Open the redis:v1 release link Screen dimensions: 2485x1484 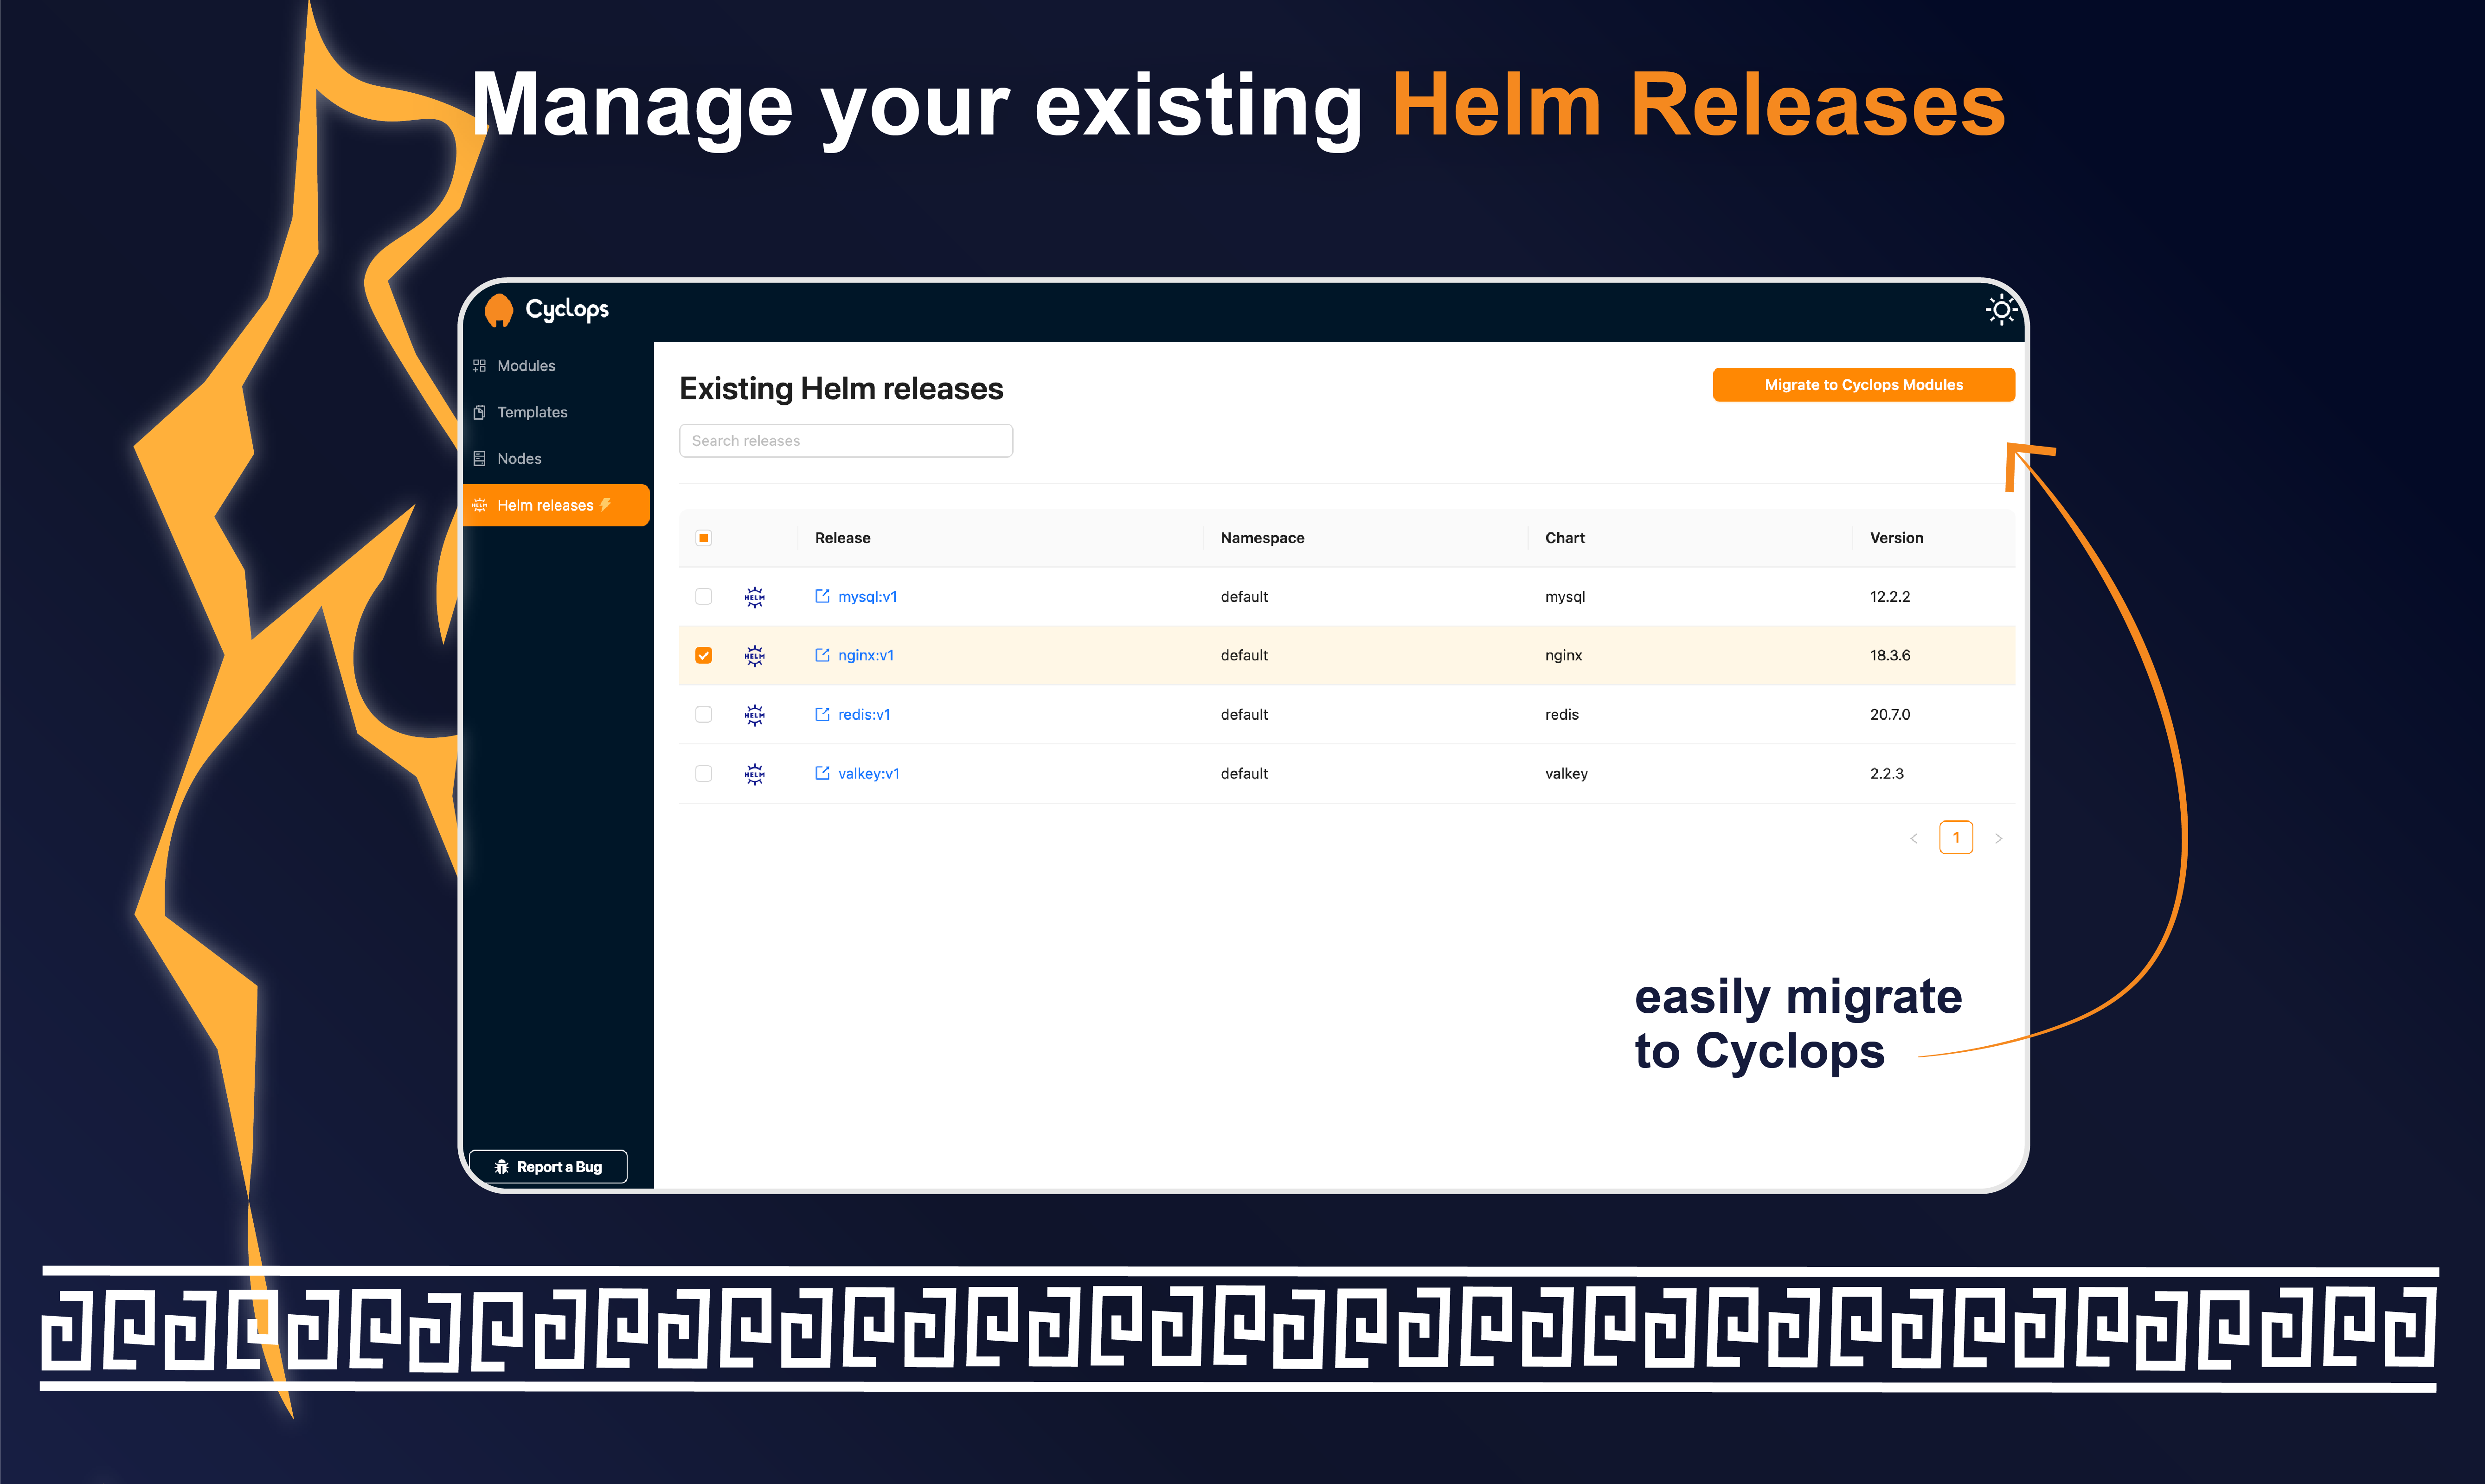(864, 715)
